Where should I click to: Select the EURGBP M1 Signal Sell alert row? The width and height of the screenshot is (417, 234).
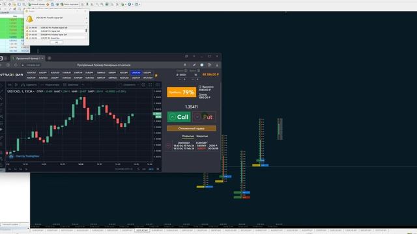pos(55,31)
